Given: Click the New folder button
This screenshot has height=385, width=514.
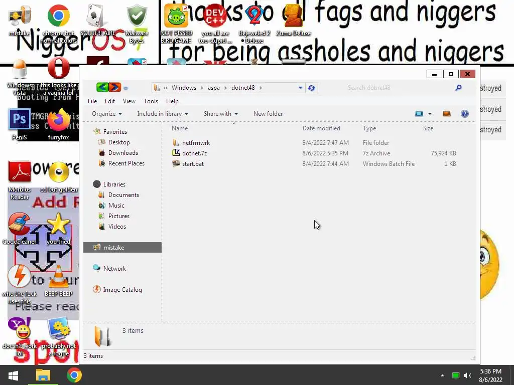Looking at the screenshot, I should point(268,114).
